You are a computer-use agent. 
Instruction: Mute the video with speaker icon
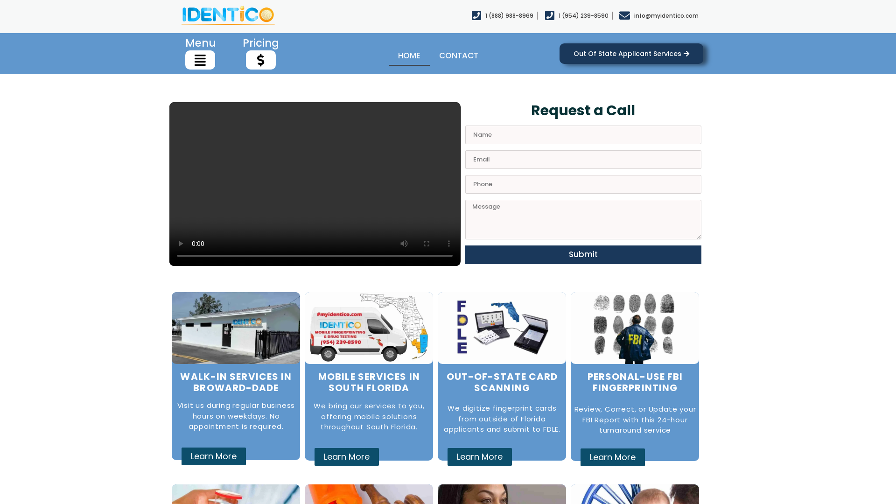(404, 244)
